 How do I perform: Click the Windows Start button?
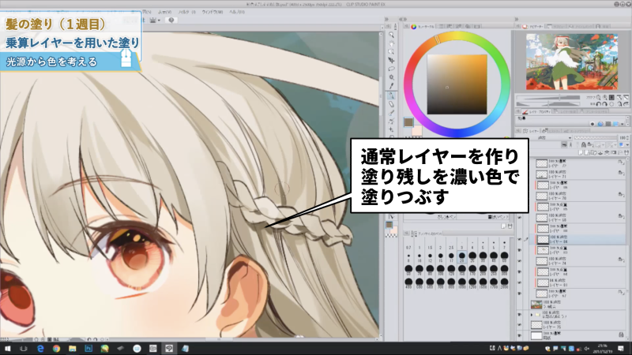pyautogui.click(x=7, y=348)
